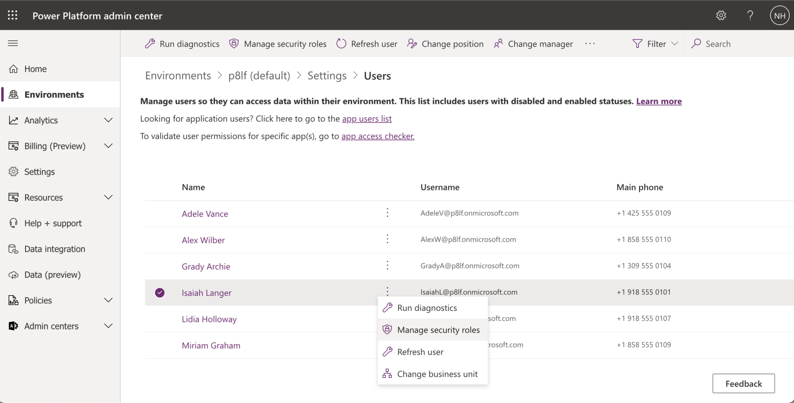This screenshot has width=794, height=403.
Task: Expand the Policies navigation section
Action: click(108, 300)
